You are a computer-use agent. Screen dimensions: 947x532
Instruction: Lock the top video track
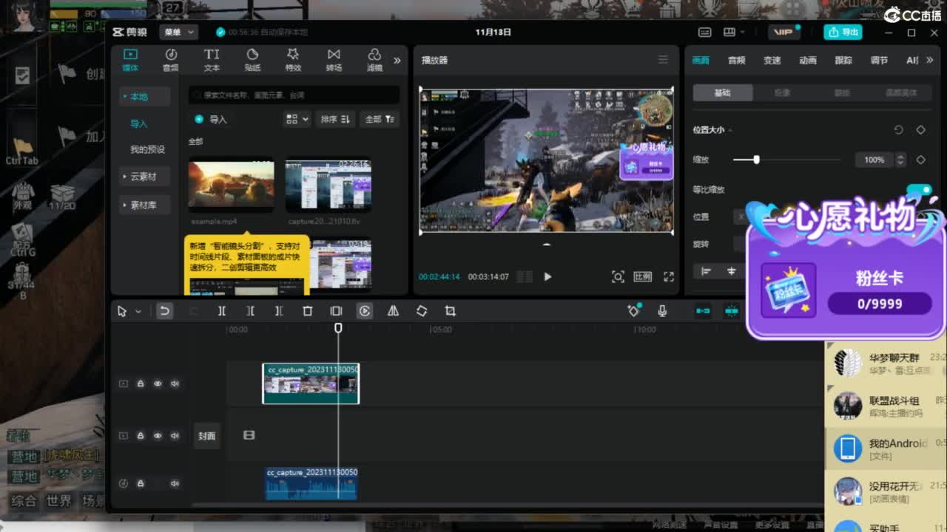(x=141, y=383)
